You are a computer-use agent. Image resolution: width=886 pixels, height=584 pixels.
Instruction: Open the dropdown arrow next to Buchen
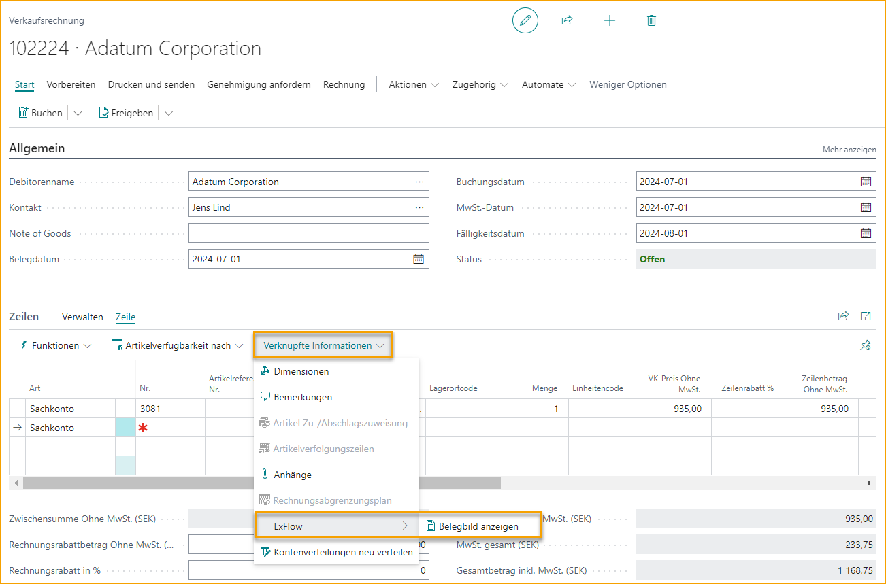coord(78,114)
